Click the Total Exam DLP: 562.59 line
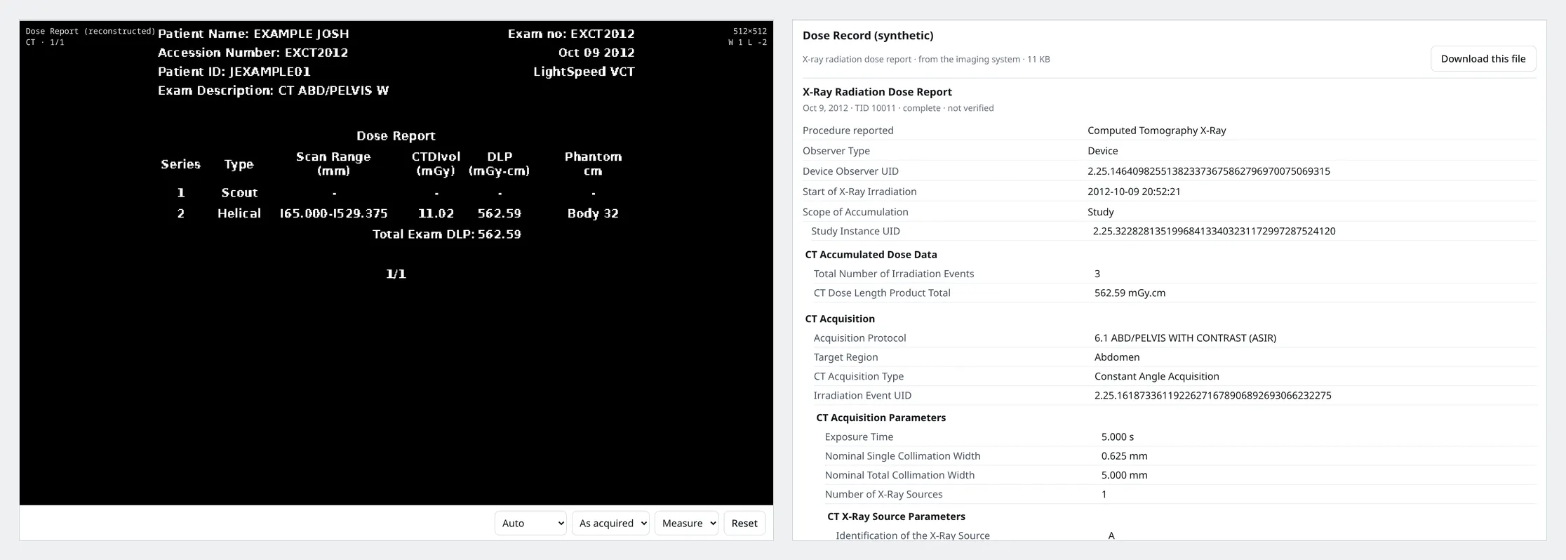 (447, 234)
